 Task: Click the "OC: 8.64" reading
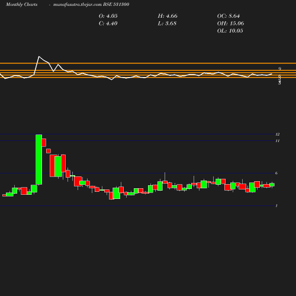click(229, 16)
